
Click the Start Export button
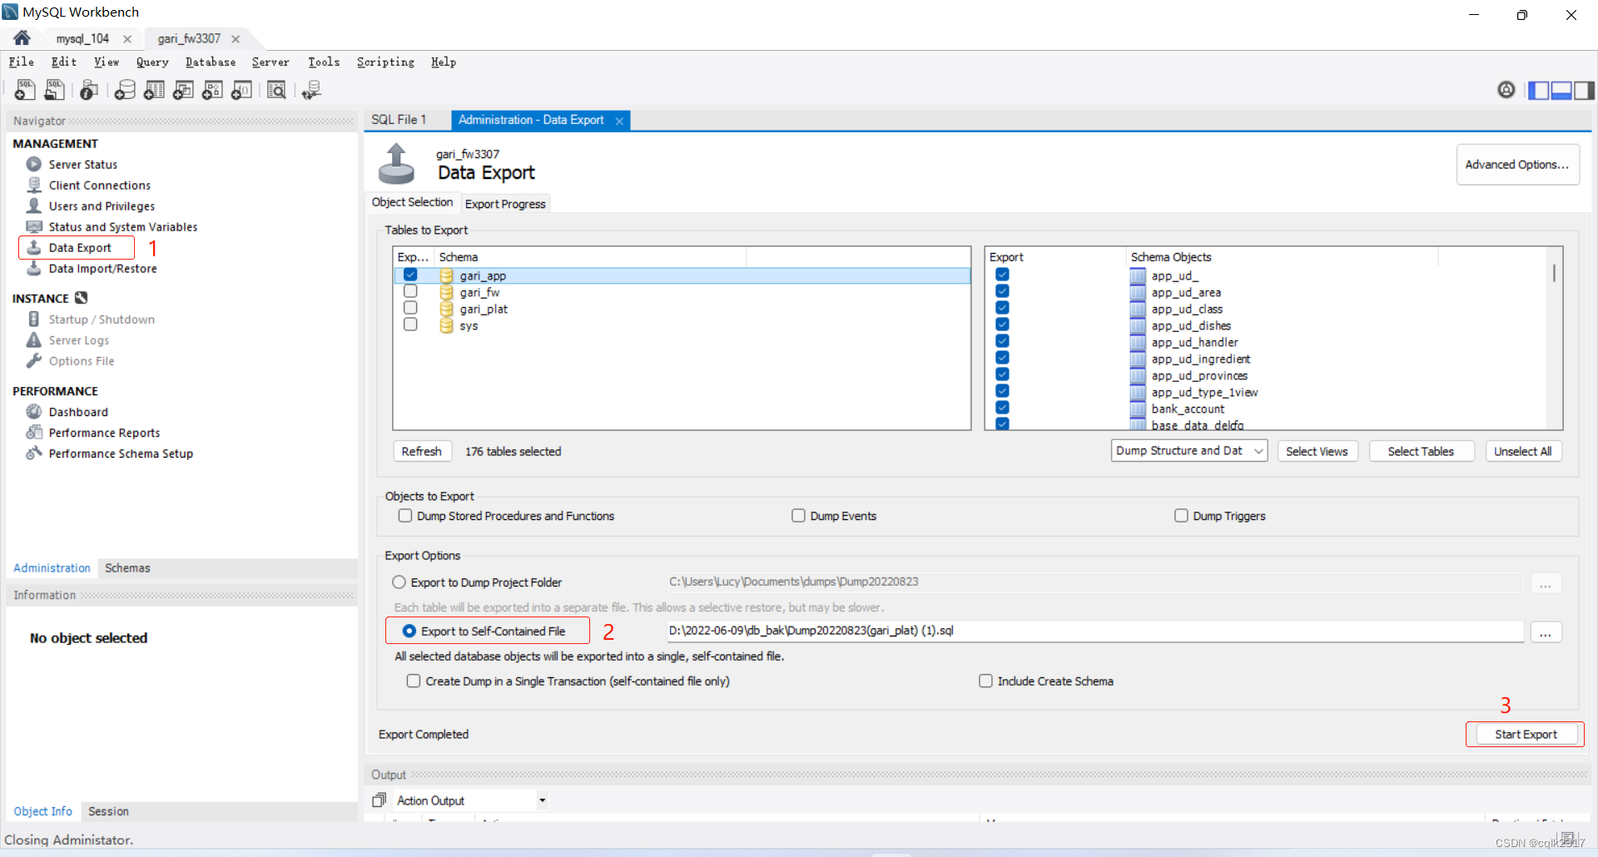[x=1526, y=734]
